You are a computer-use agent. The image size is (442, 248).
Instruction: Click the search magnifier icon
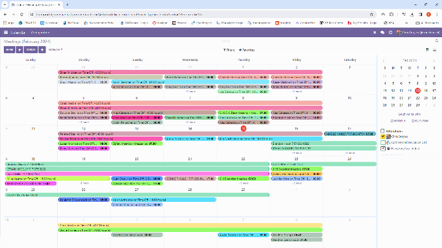pos(437,41)
